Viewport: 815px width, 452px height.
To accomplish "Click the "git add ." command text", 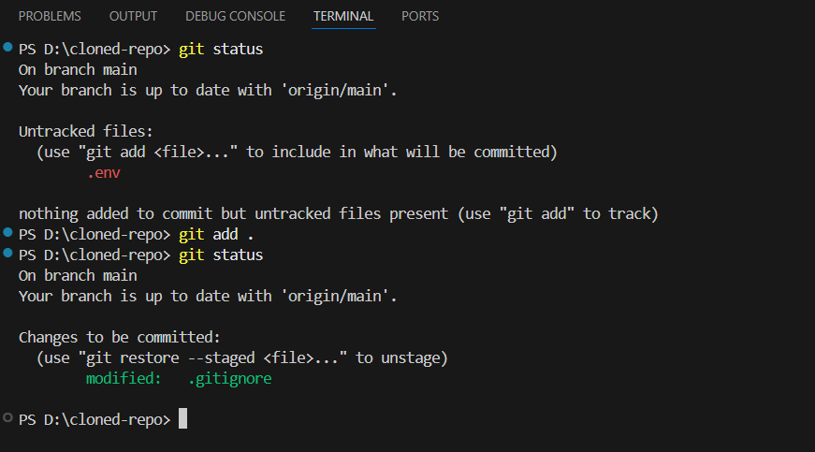I will coord(214,234).
